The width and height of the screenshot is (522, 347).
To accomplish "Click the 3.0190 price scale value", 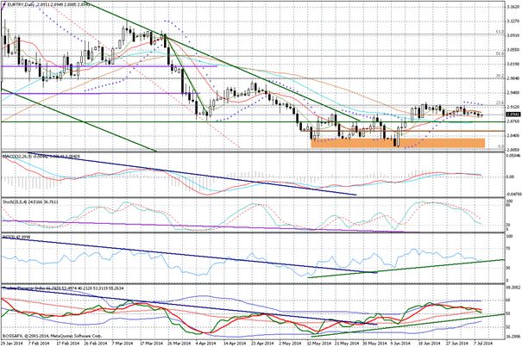I will [512, 64].
